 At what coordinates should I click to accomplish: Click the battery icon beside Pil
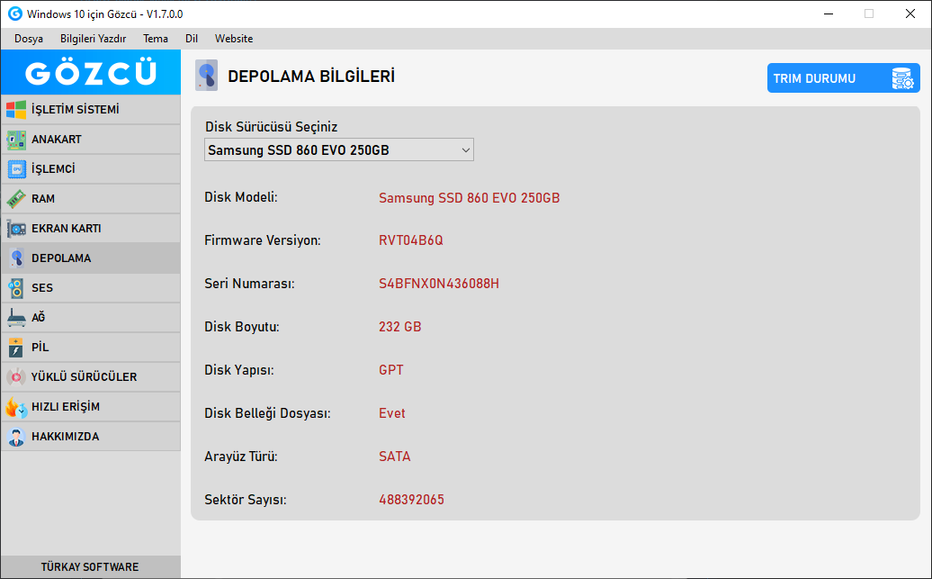tap(16, 348)
